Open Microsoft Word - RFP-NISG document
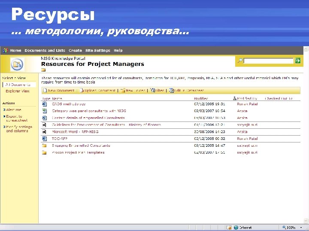309x231 pixels. [75, 132]
